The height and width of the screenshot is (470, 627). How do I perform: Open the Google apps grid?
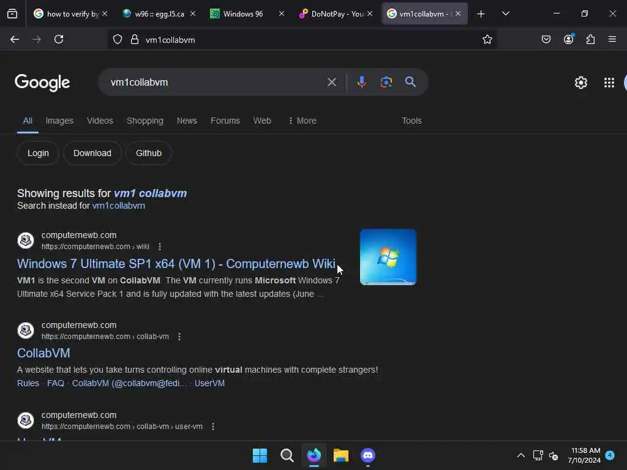(609, 83)
